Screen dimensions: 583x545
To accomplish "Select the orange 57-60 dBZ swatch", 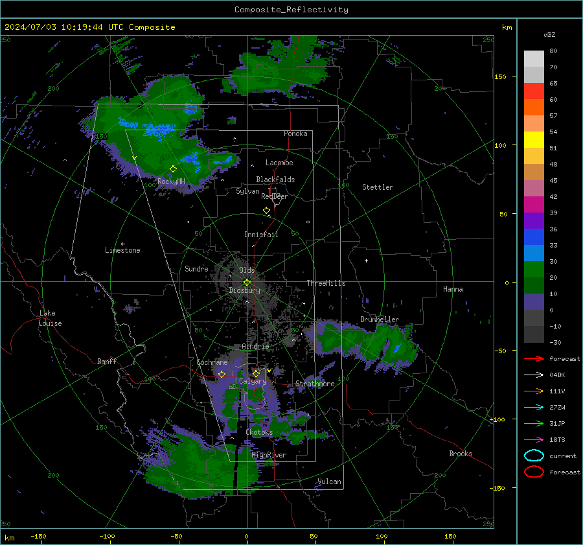I will (534, 108).
